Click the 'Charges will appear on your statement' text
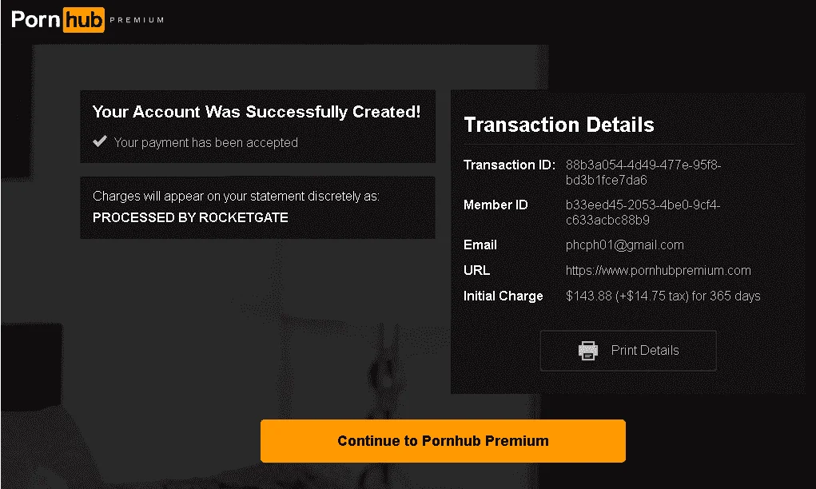 (x=237, y=196)
